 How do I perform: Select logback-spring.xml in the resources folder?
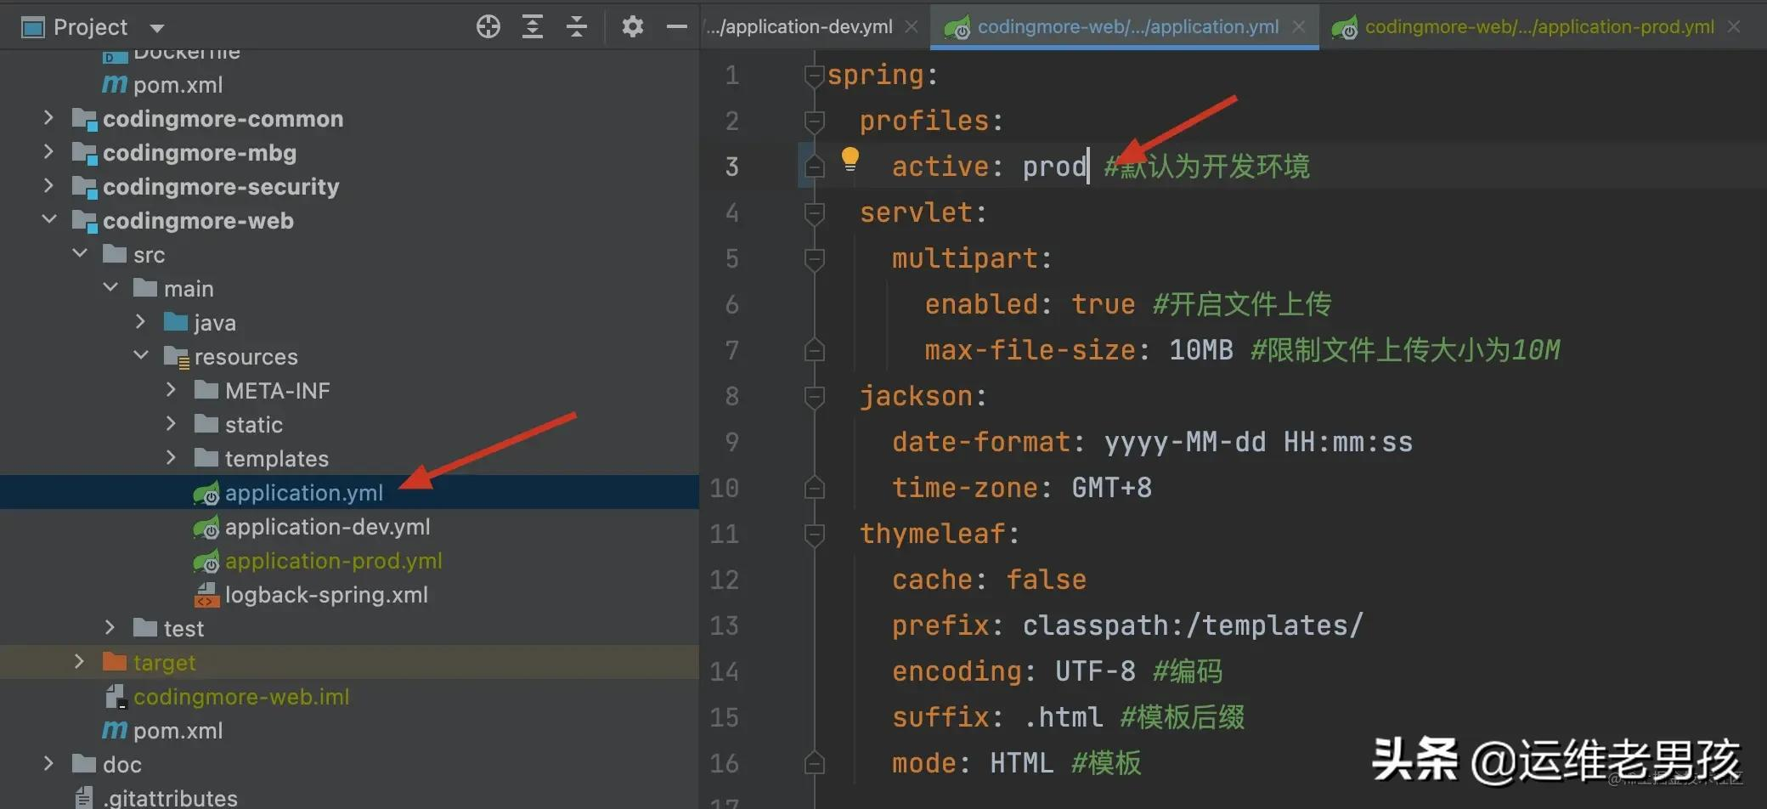[326, 595]
